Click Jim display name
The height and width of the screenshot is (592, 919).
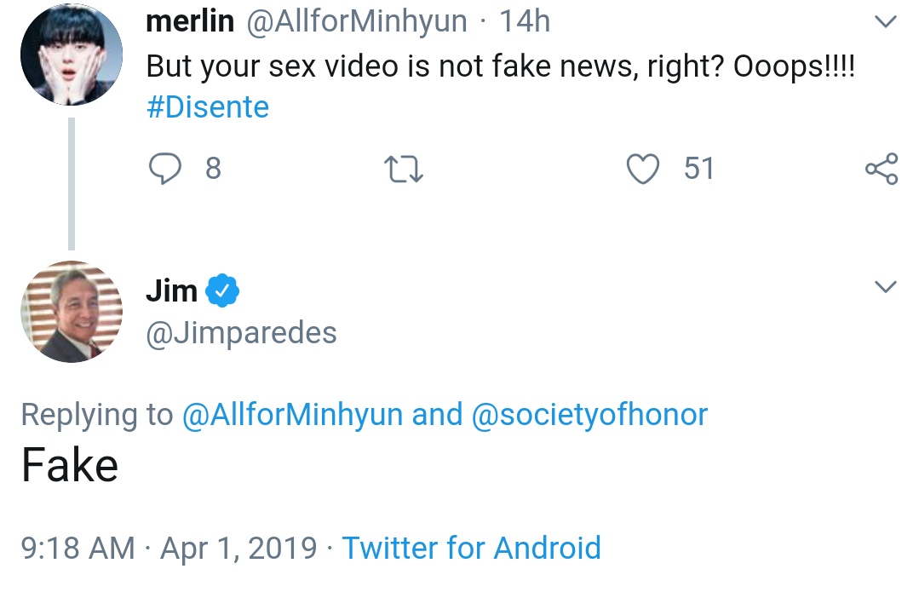pyautogui.click(x=171, y=291)
